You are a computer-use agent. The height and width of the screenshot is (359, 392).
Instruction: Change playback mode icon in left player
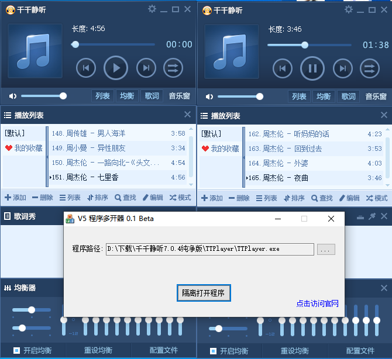173,68
